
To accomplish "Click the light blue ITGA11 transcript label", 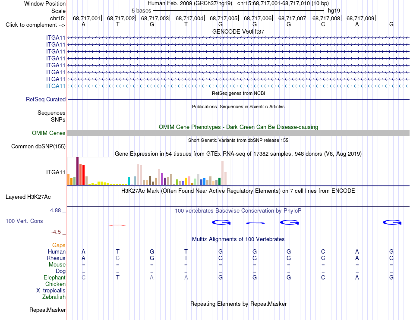I will (56, 86).
